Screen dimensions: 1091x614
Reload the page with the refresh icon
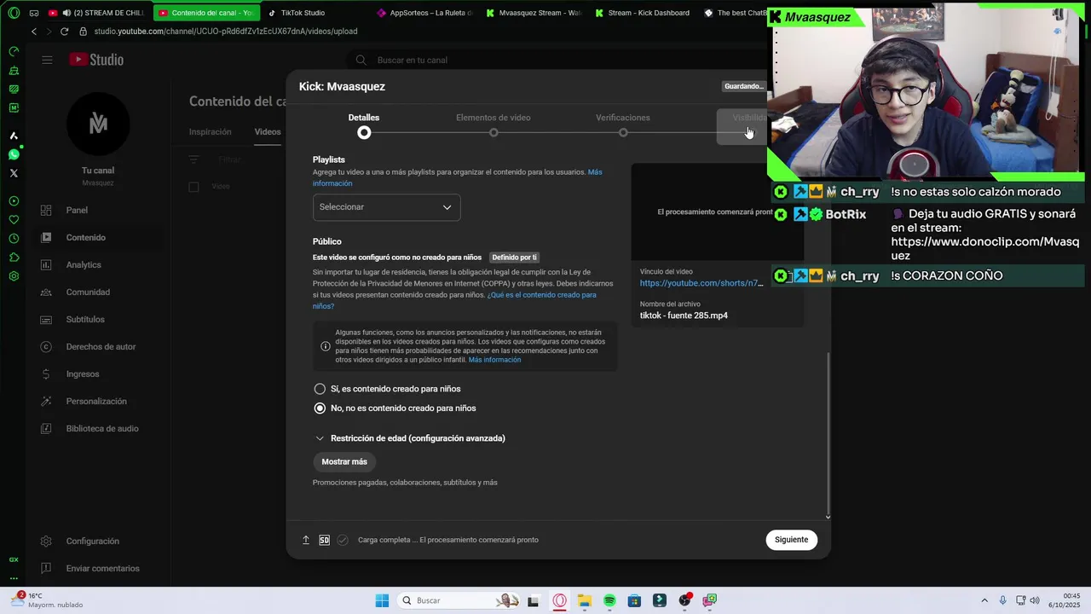click(x=64, y=32)
